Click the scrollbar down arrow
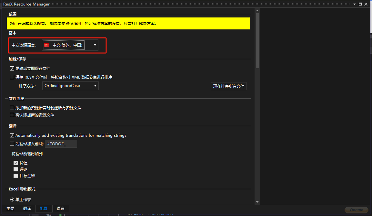 coord(257,202)
